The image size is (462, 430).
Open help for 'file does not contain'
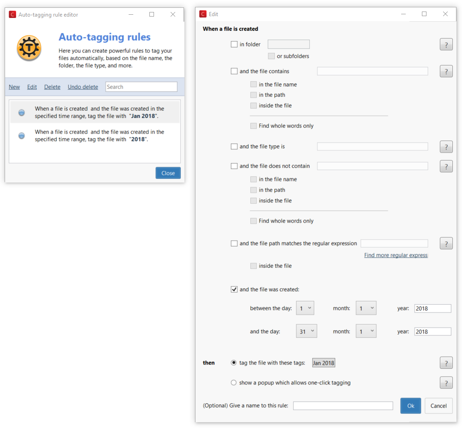(x=446, y=166)
